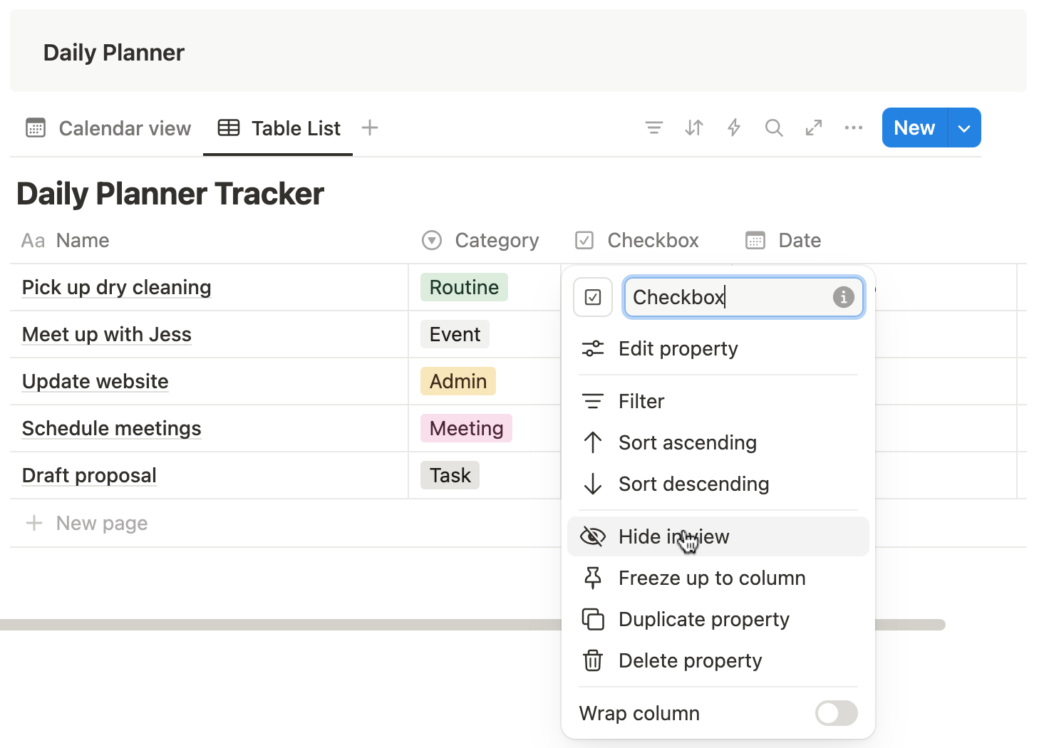
Task: Click the trash icon beside Delete property
Action: tap(593, 660)
